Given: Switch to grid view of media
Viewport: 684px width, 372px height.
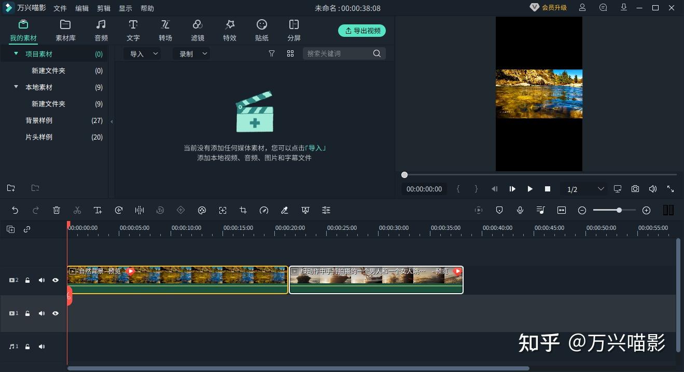Looking at the screenshot, I should coord(290,53).
